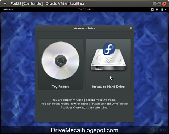Click the VirtualBox window menu dot icon
The width and height of the screenshot is (169, 134).
(x=5, y=4)
